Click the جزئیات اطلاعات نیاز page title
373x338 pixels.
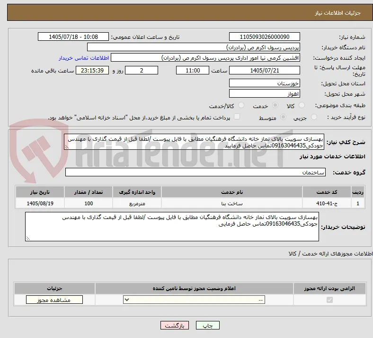pyautogui.click(x=338, y=13)
